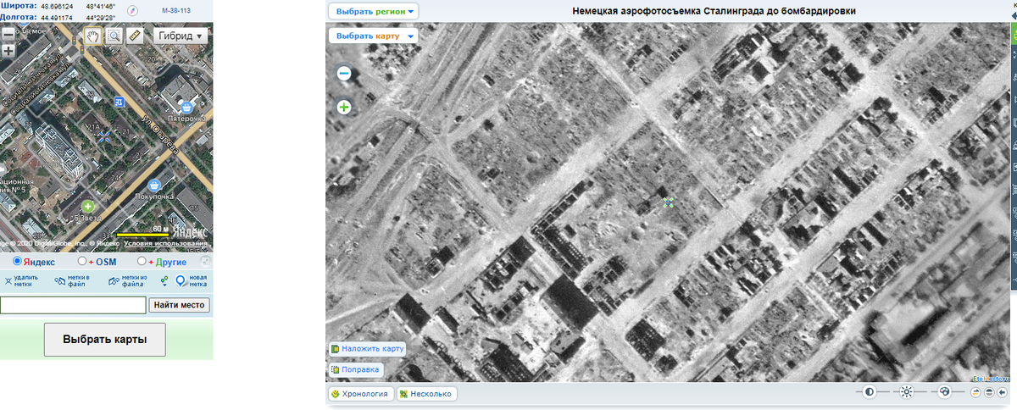Zoom out the aerial photo with minus
The height and width of the screenshot is (410, 1017).
click(x=344, y=74)
